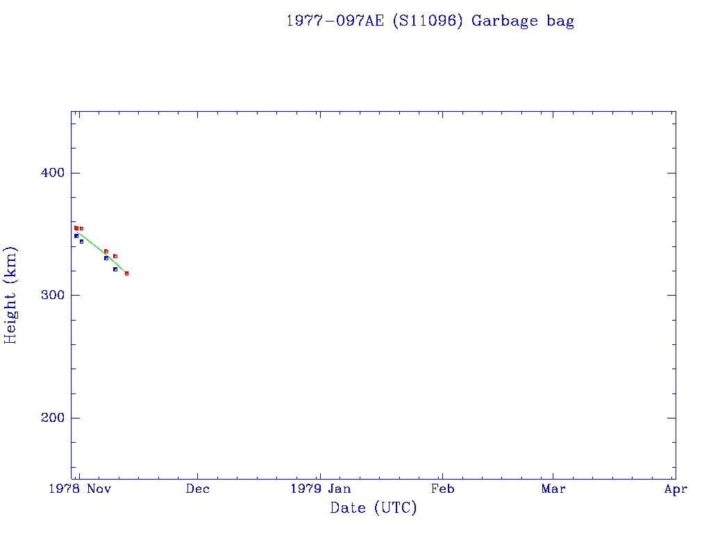Click the 'Mar' x-axis label
This screenshot has width=711, height=533.
[x=553, y=489]
